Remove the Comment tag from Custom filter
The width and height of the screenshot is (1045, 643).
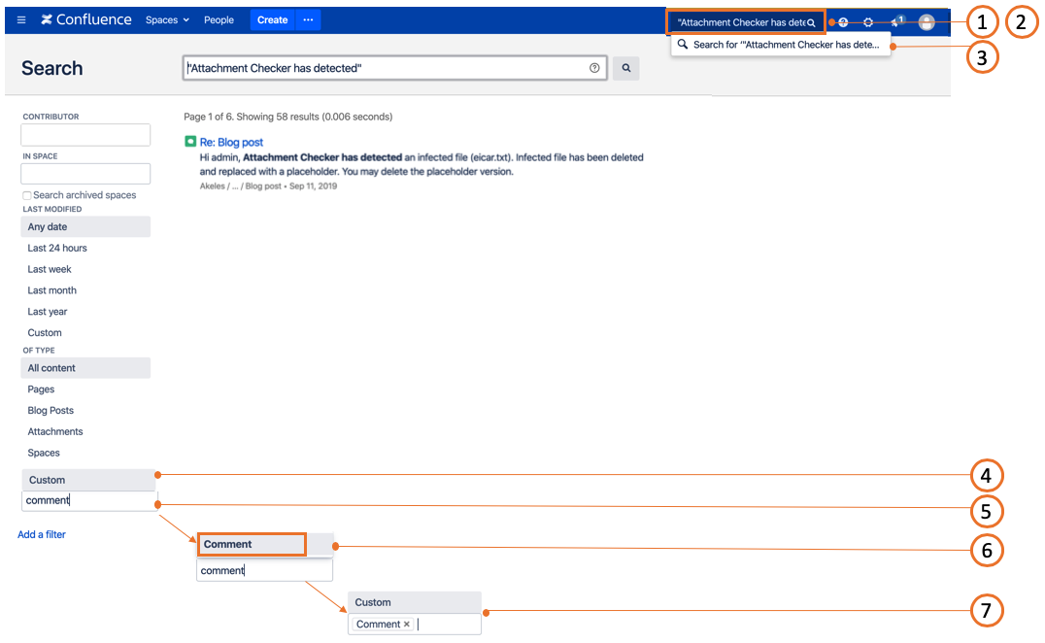407,625
